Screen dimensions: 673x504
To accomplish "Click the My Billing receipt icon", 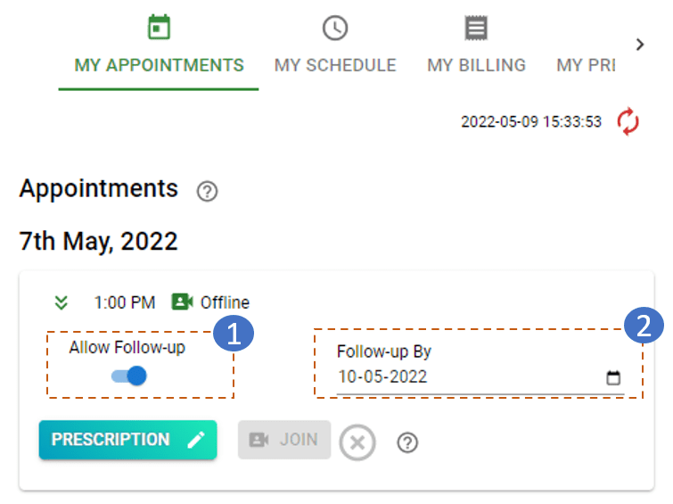I will coord(476,29).
